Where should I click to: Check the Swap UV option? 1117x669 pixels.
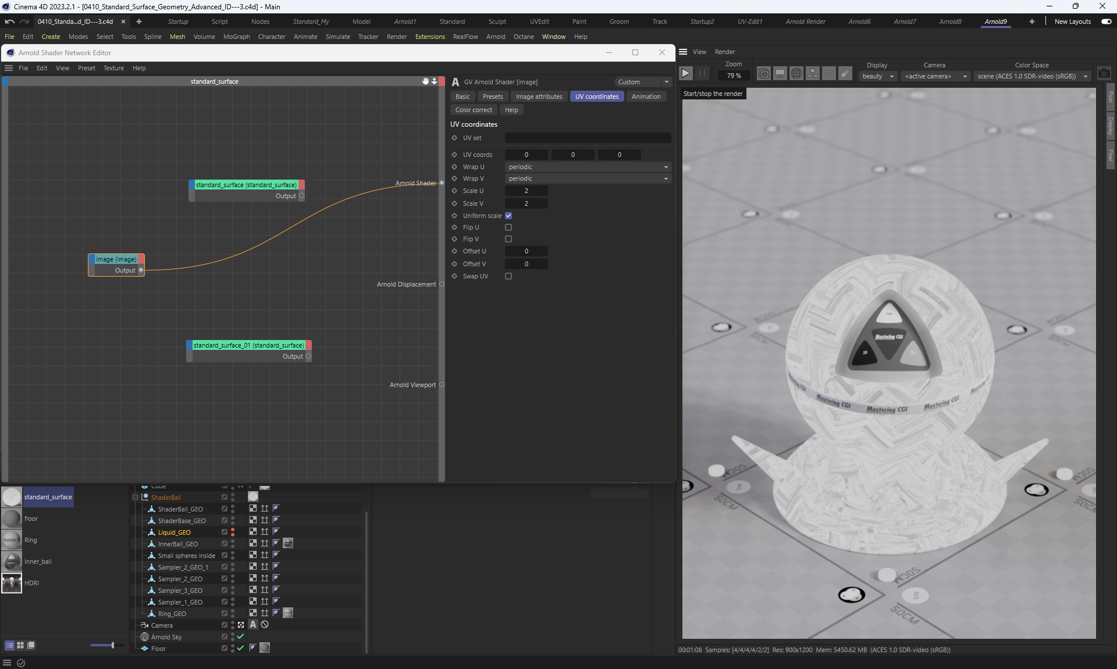(508, 276)
